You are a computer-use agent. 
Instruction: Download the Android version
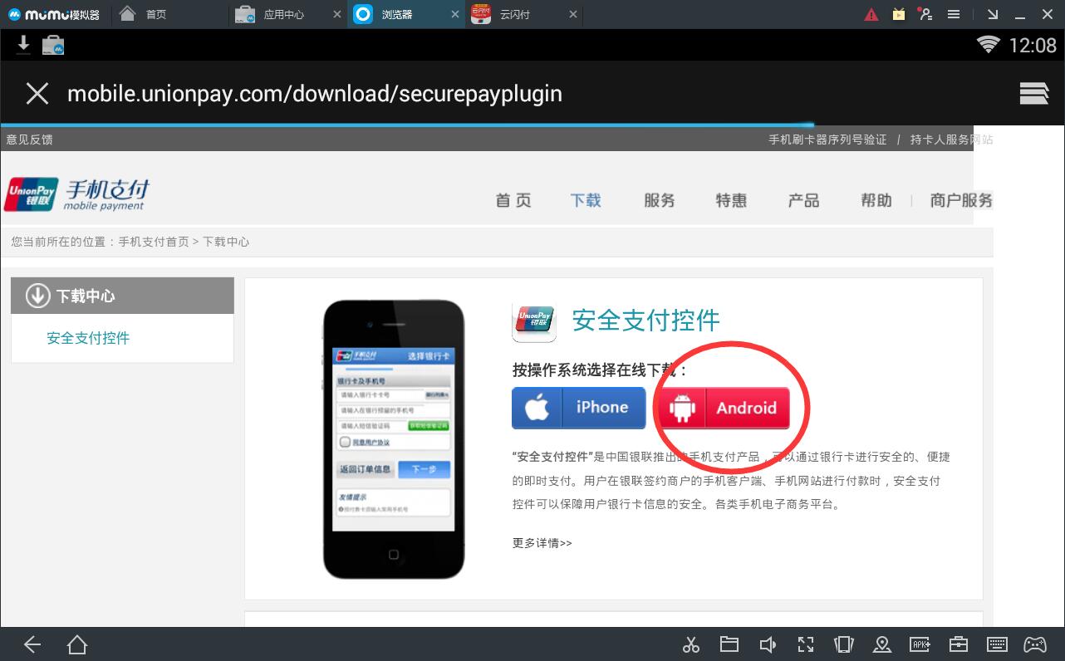723,408
